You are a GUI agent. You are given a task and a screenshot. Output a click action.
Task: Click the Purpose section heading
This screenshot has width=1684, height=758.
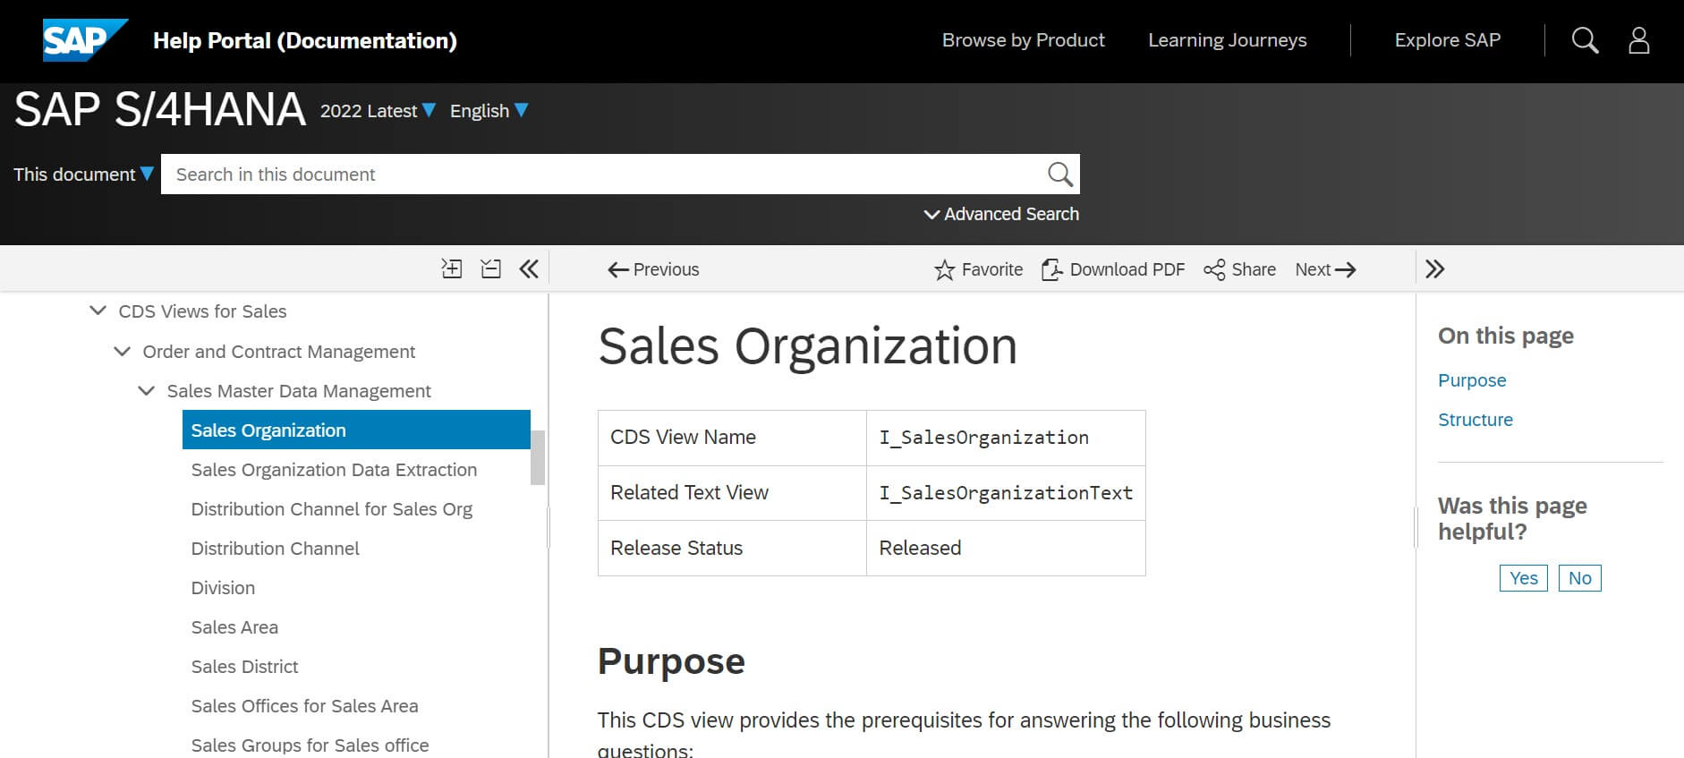tap(671, 661)
